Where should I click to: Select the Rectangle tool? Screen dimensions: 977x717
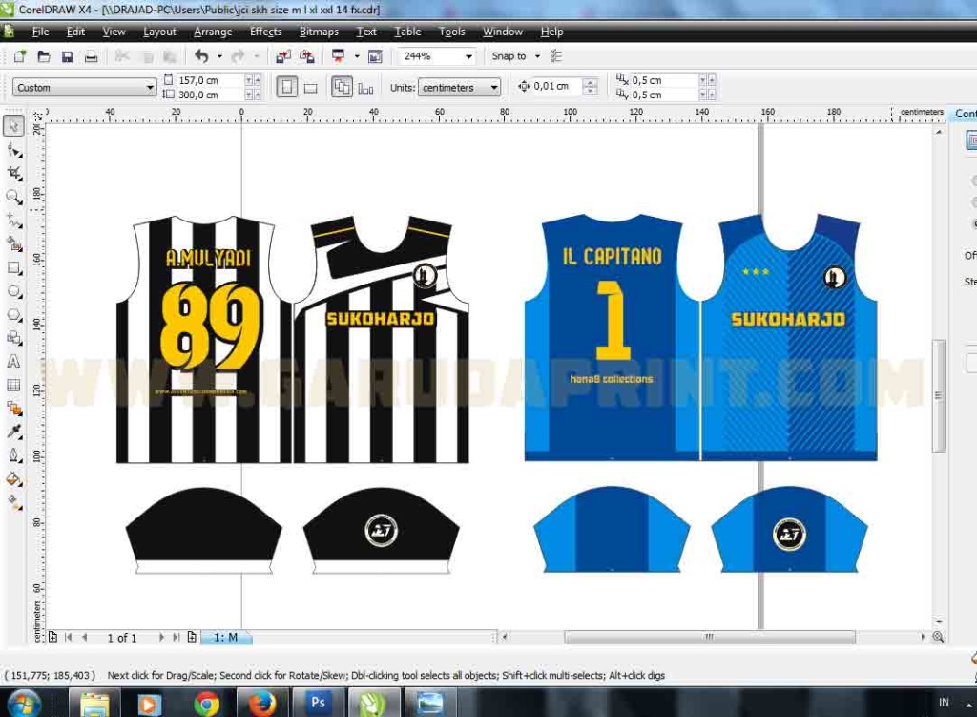[x=12, y=268]
